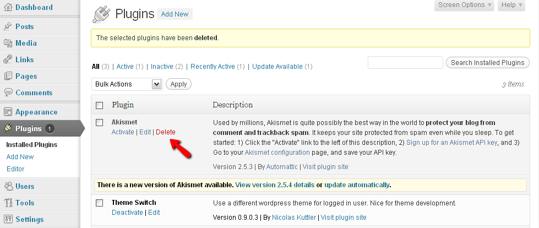
Task: Click the Users icon in sidebar
Action: [x=8, y=186]
